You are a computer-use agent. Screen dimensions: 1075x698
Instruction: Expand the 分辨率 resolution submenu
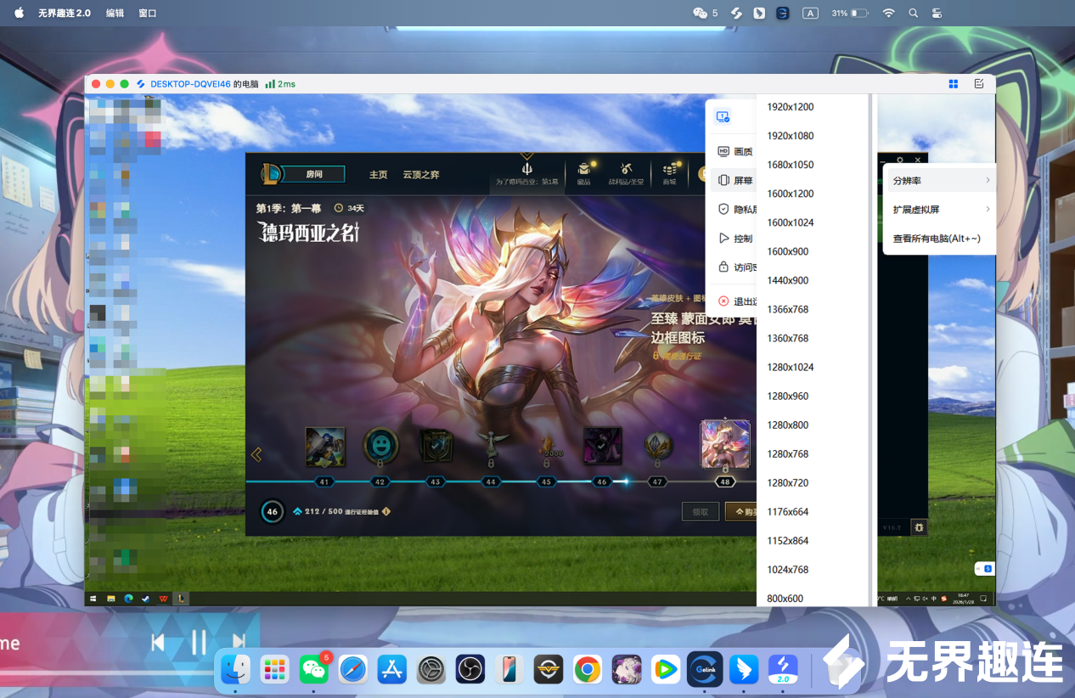940,181
